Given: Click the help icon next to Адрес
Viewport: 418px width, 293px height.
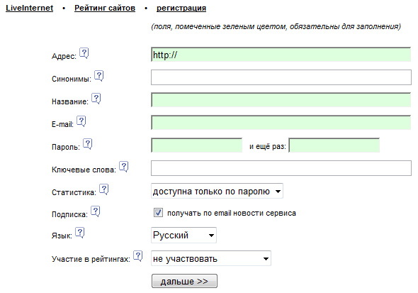Looking at the screenshot, I should pos(84,53).
